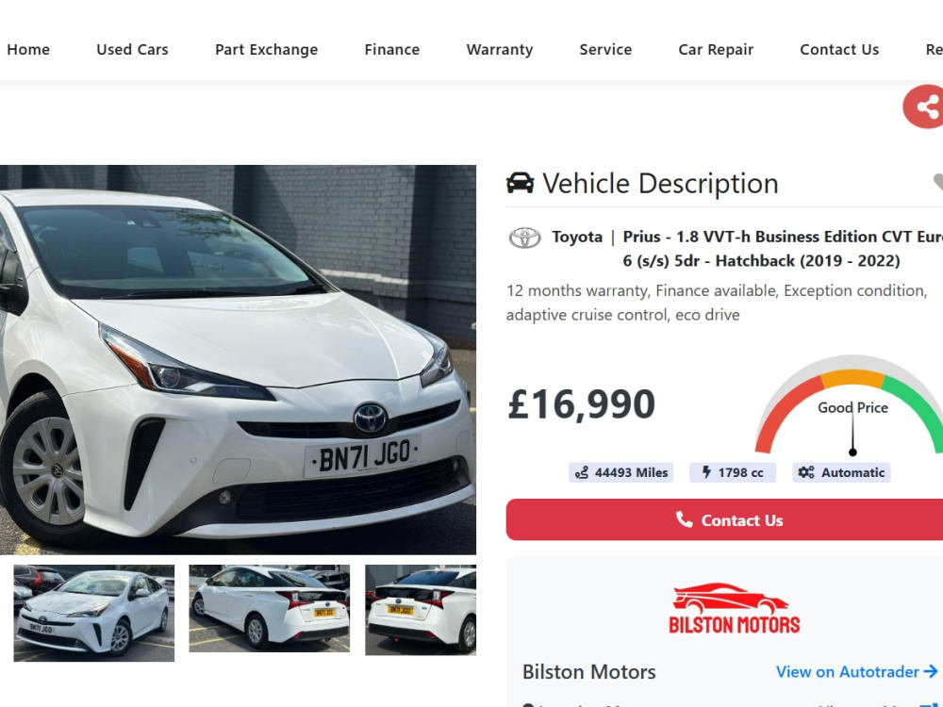Image resolution: width=943 pixels, height=707 pixels.
Task: Click the 44493 Miles badge
Action: pyautogui.click(x=620, y=472)
